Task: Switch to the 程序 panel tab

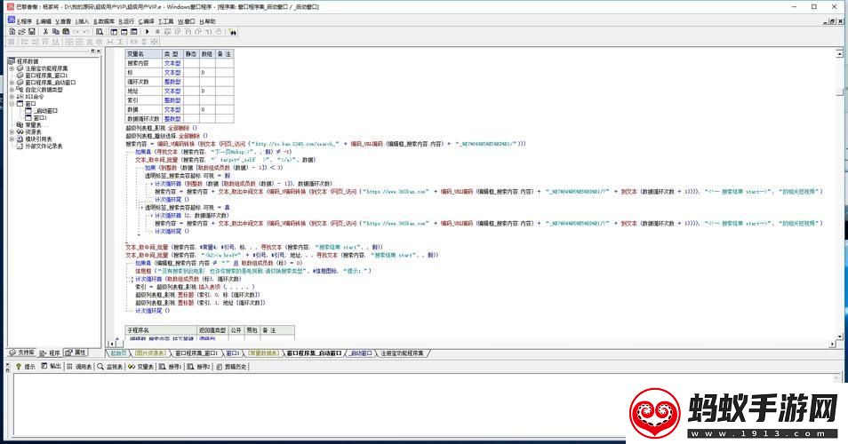Action: tap(50, 353)
